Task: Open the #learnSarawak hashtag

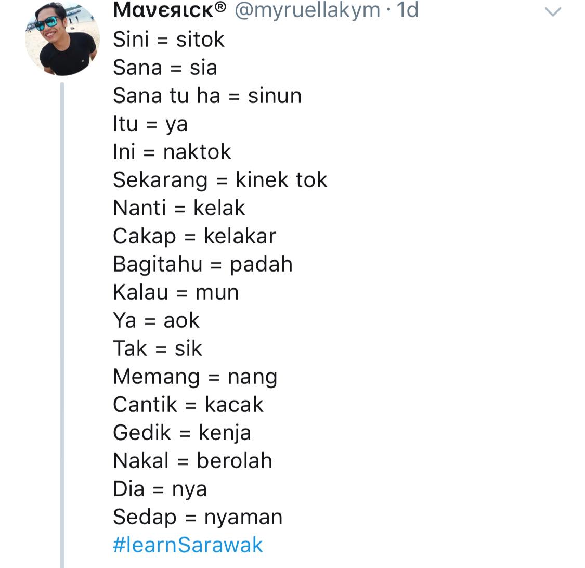Action: [x=188, y=545]
